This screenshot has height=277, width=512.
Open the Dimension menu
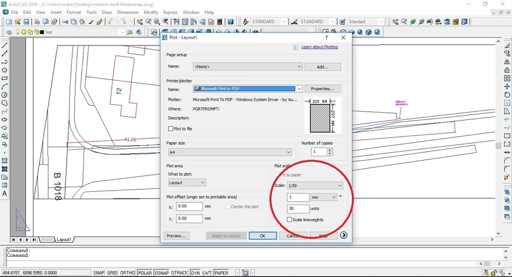pyautogui.click(x=127, y=12)
